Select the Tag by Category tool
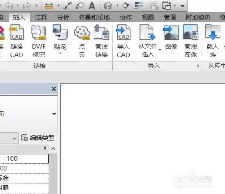Image resolution: width=225 pixels, height=194 pixels. point(80,6)
